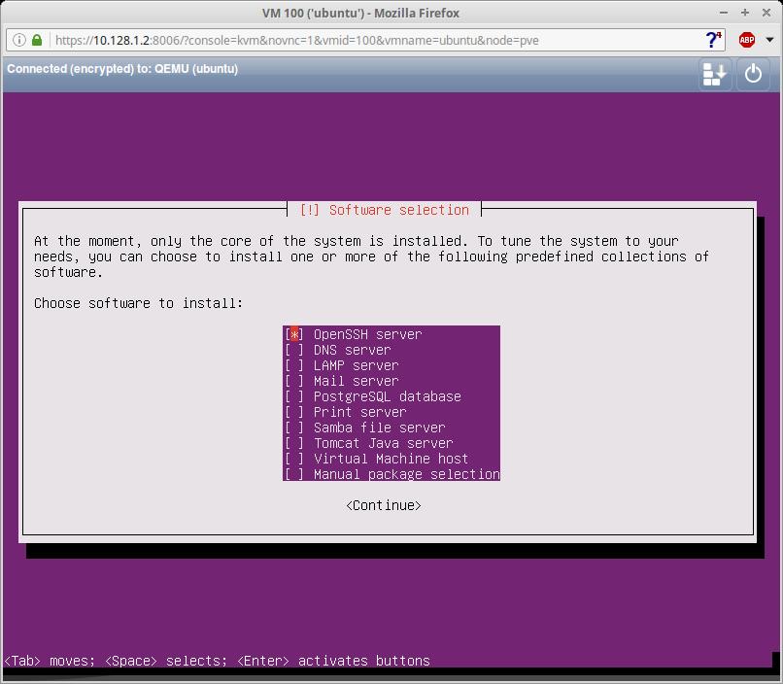Open the Adblock Plus extension icon
The width and height of the screenshot is (783, 684).
click(x=746, y=40)
